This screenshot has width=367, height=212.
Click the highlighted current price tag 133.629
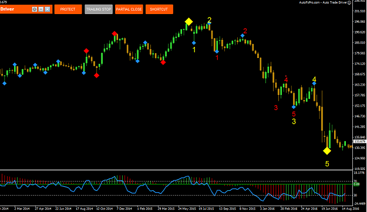pos(360,142)
